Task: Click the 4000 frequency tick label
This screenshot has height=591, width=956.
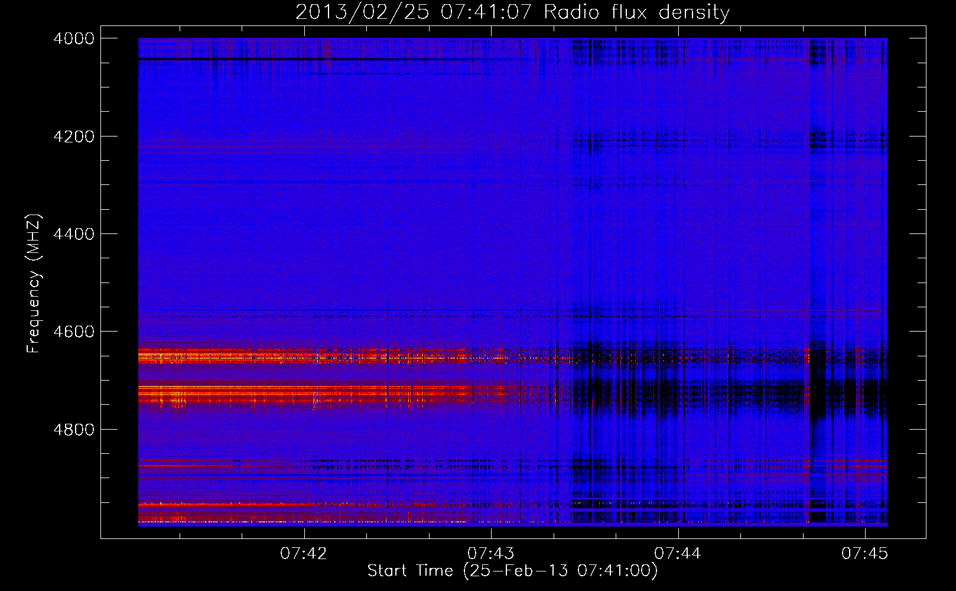Action: pos(74,38)
